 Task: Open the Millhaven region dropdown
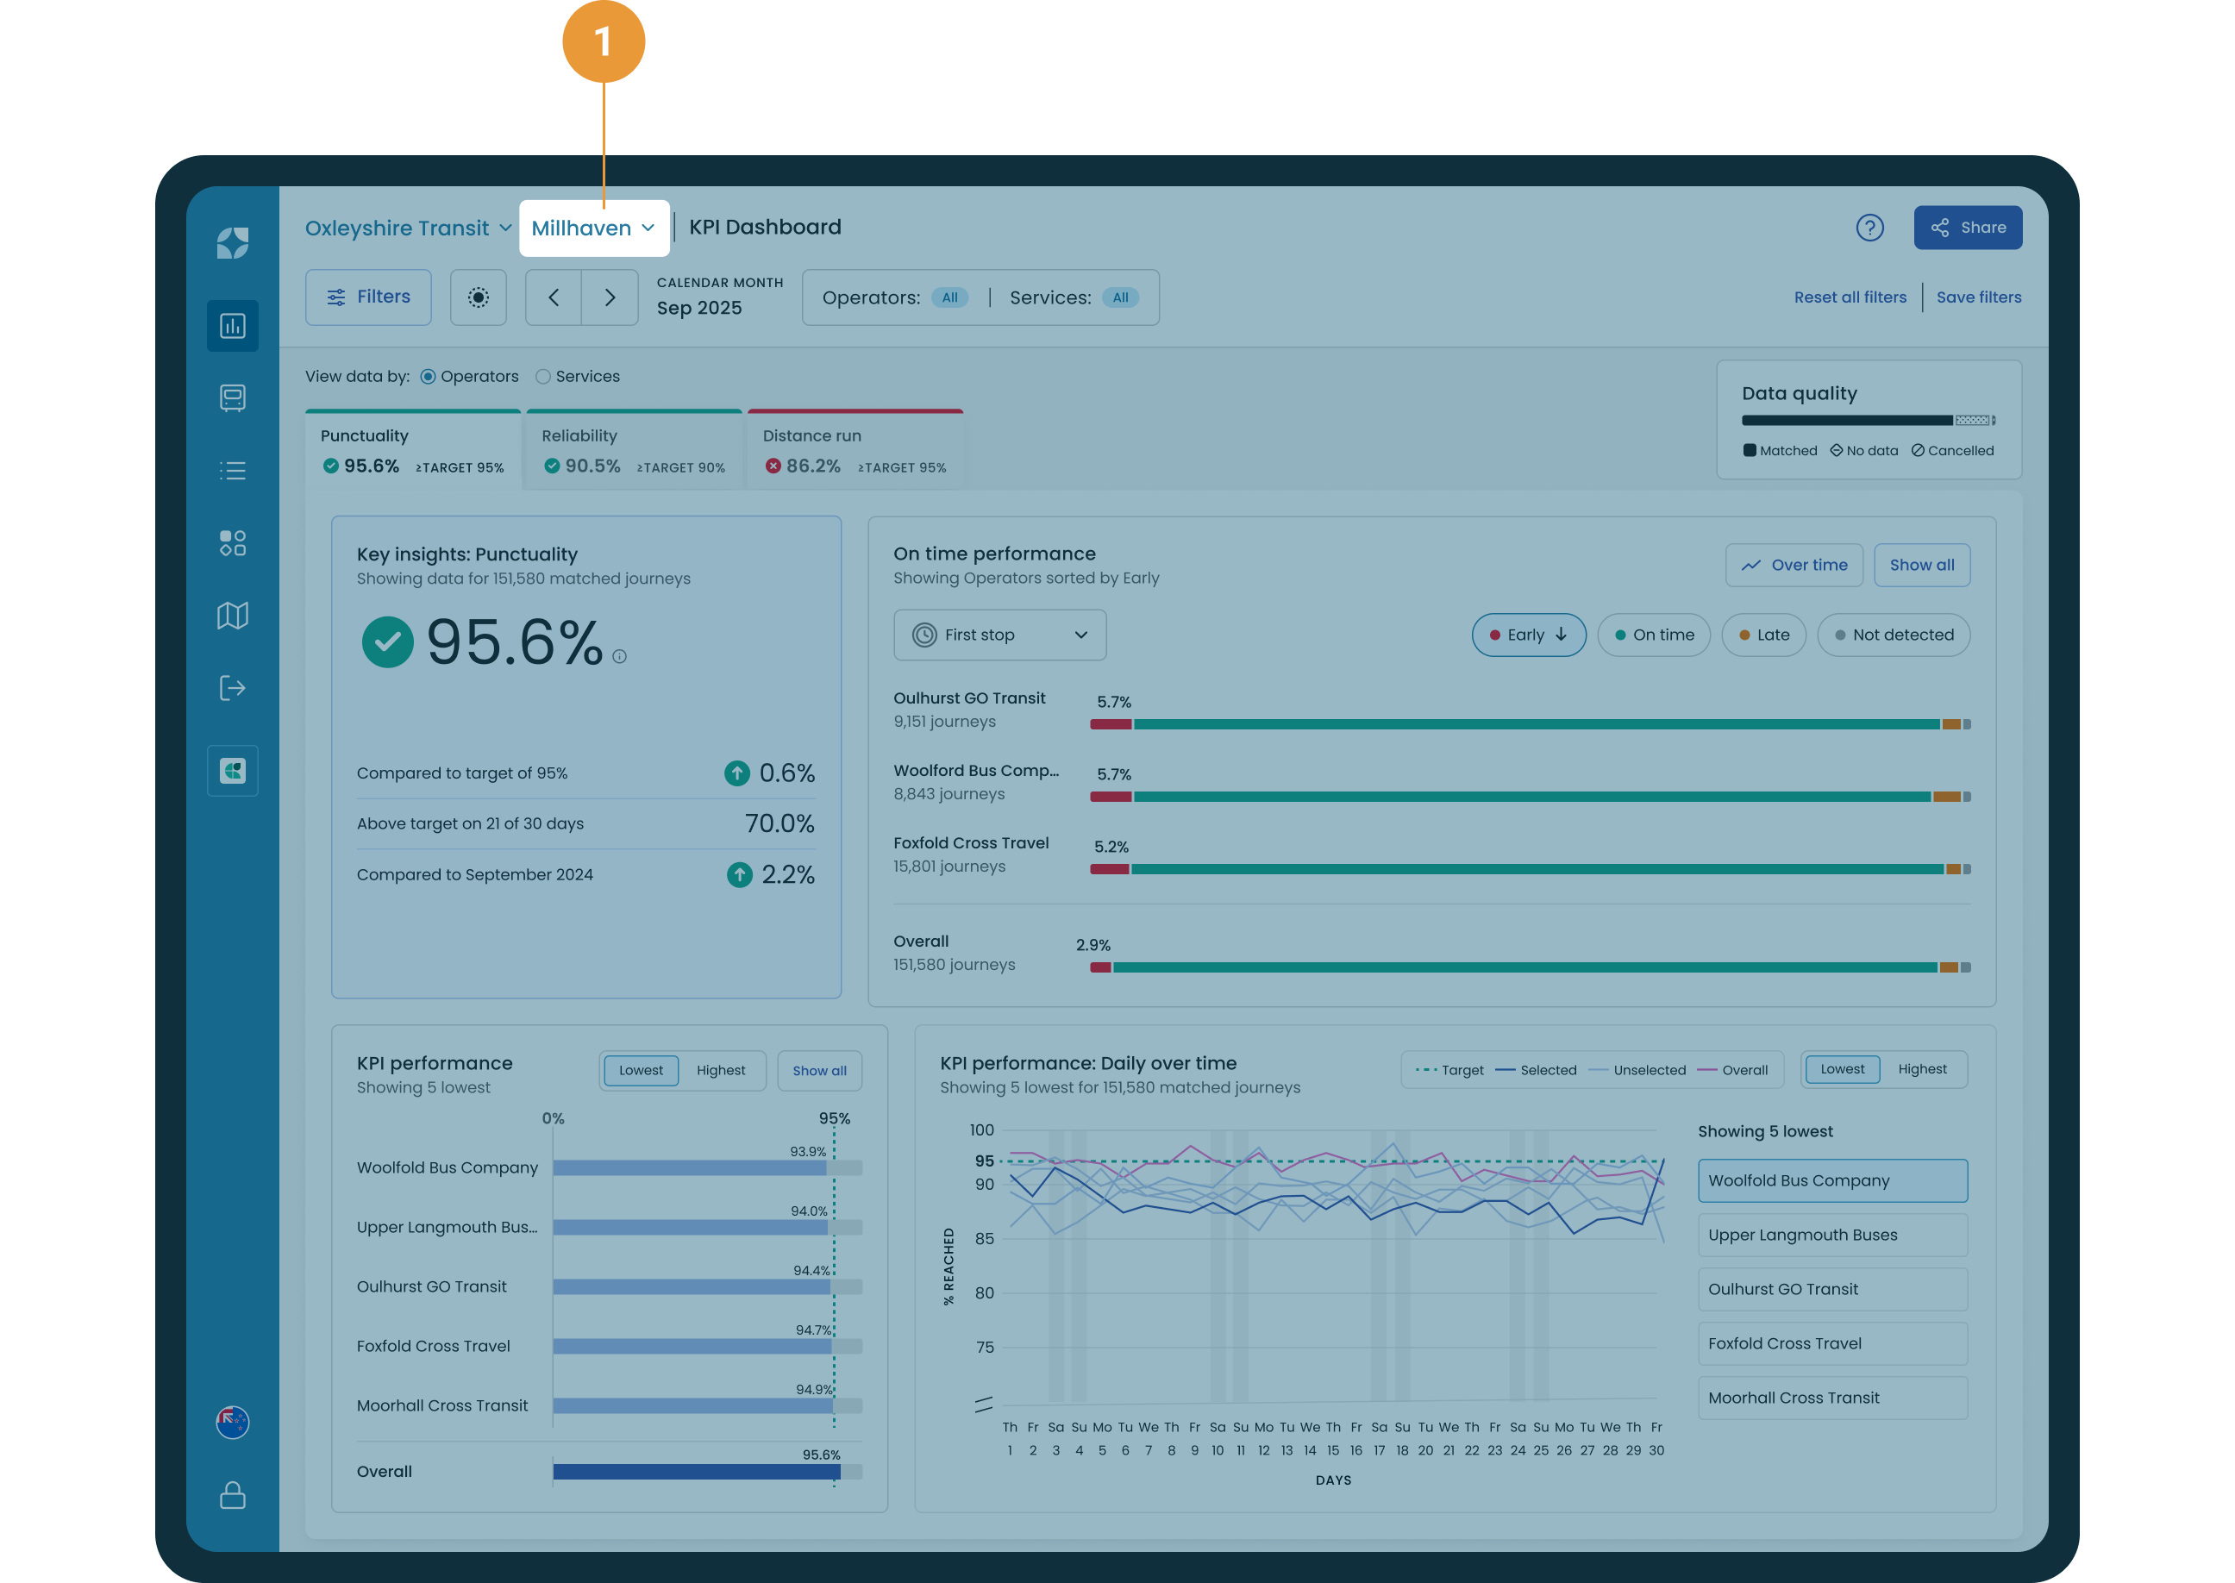click(593, 228)
